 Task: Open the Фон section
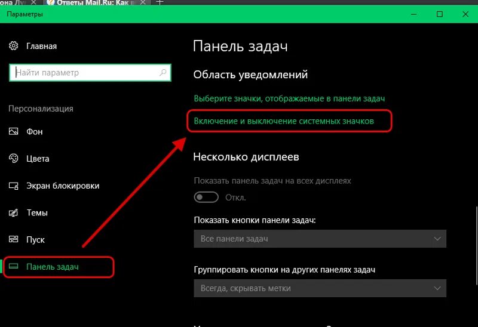[x=35, y=131]
